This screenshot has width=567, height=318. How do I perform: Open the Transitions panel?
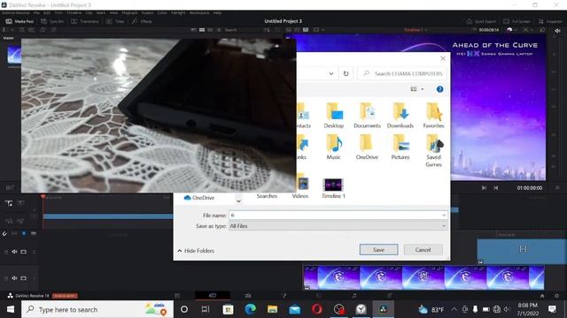(x=85, y=21)
